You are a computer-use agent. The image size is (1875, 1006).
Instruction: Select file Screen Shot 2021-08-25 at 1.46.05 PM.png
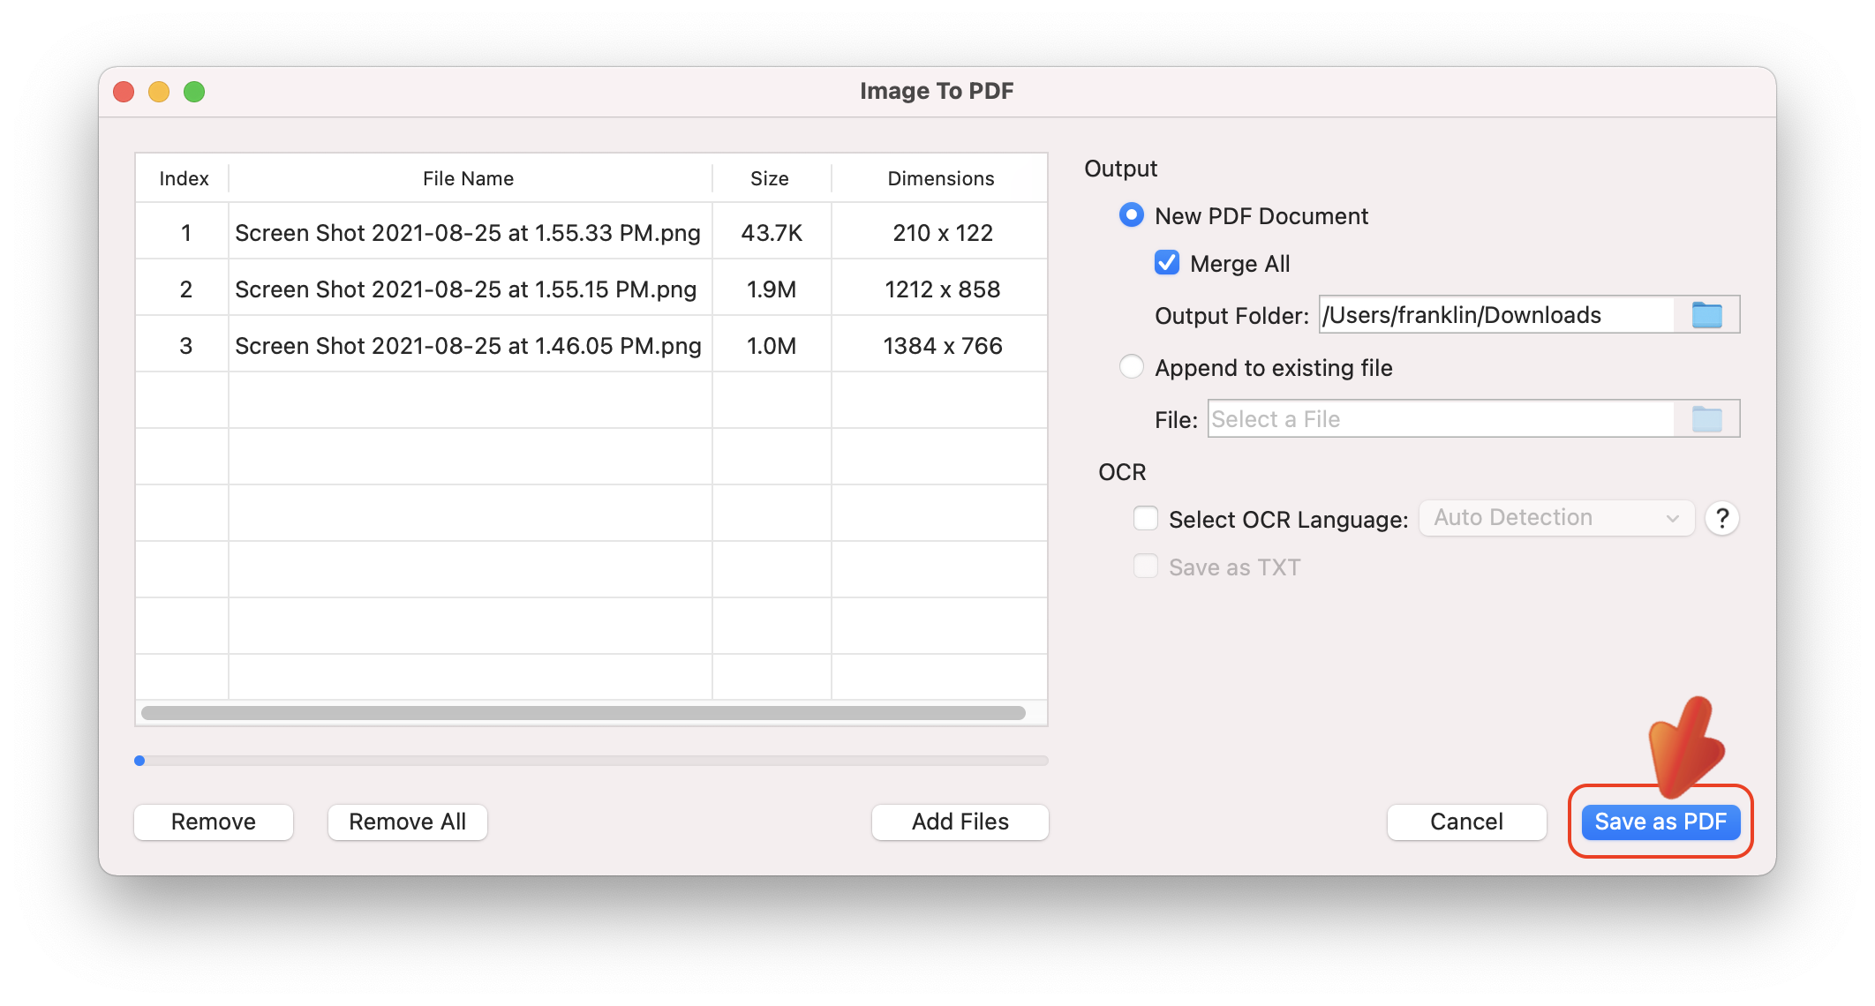[x=468, y=346]
